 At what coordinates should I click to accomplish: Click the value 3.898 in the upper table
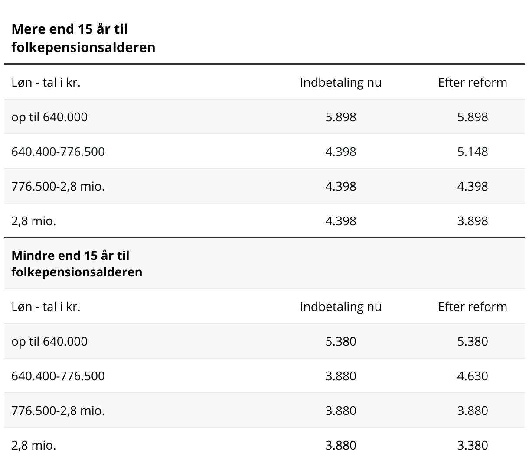click(x=473, y=221)
